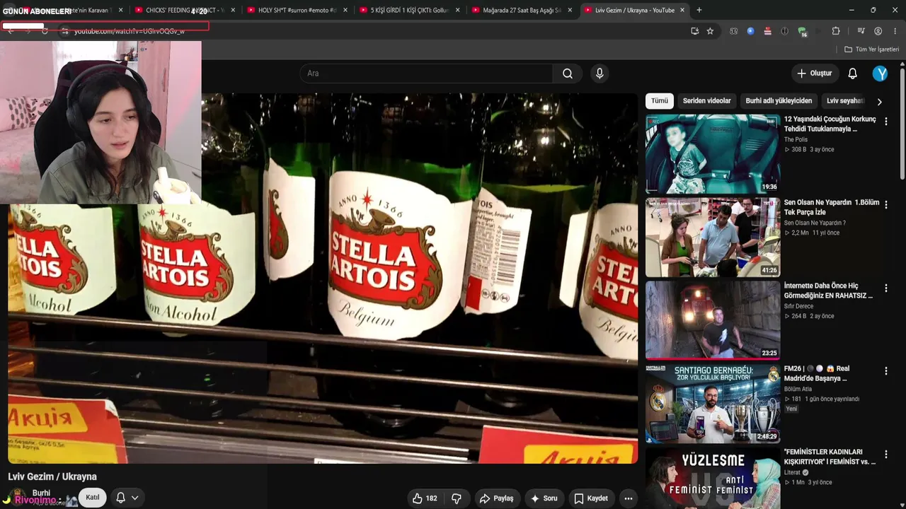906x509 pixels.
Task: Show more filter chips with right arrow
Action: pos(879,101)
